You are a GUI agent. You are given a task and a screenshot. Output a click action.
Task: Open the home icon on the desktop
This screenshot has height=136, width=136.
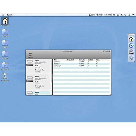[5, 22]
